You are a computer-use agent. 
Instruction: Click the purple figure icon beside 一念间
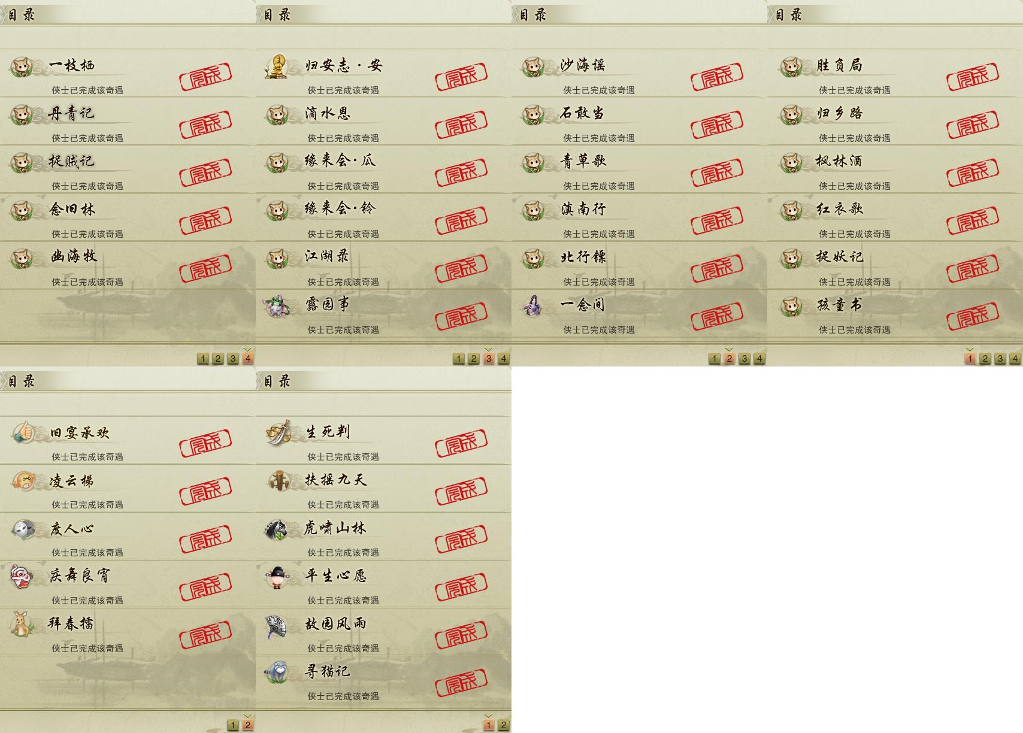(x=533, y=305)
